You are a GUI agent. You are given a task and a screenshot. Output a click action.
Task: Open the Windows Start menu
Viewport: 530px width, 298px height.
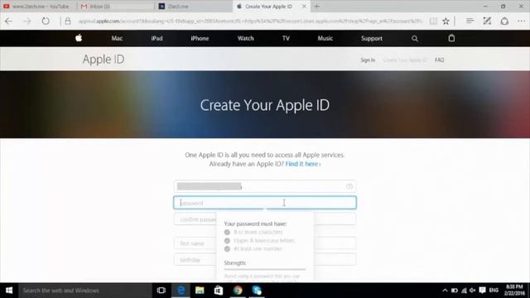pyautogui.click(x=9, y=291)
